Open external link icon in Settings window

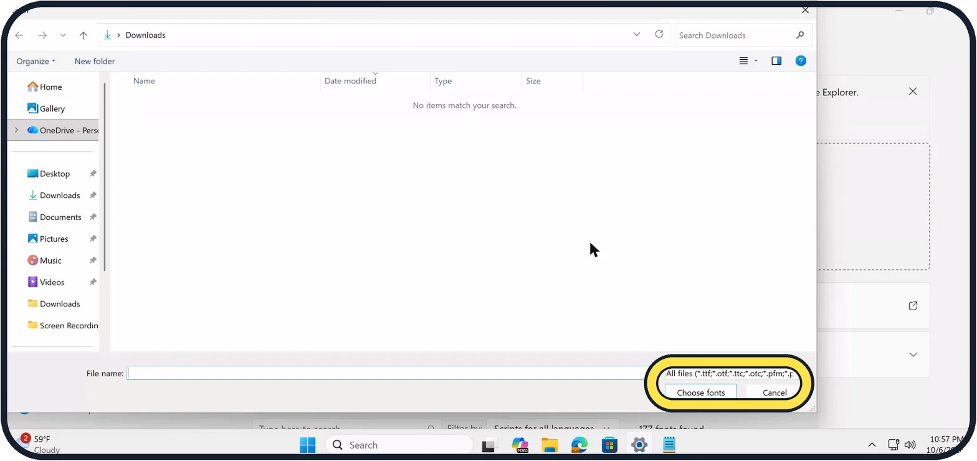(913, 306)
